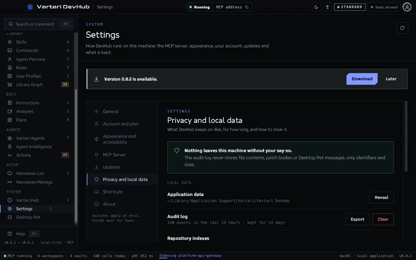This screenshot has height=260, width=416.
Task: Click the refresh icon beside the Settings heading
Action: (x=402, y=28)
